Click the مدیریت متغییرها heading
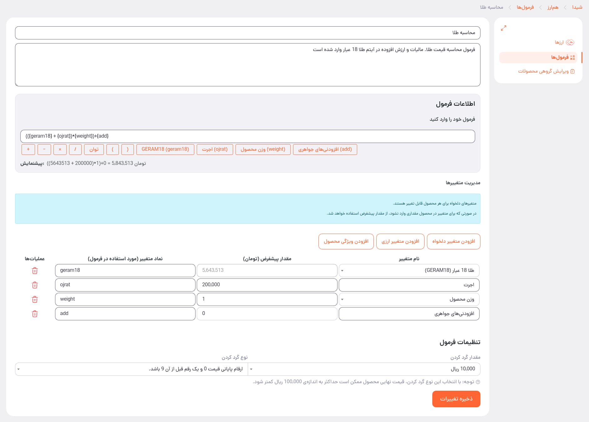 pos(463,183)
